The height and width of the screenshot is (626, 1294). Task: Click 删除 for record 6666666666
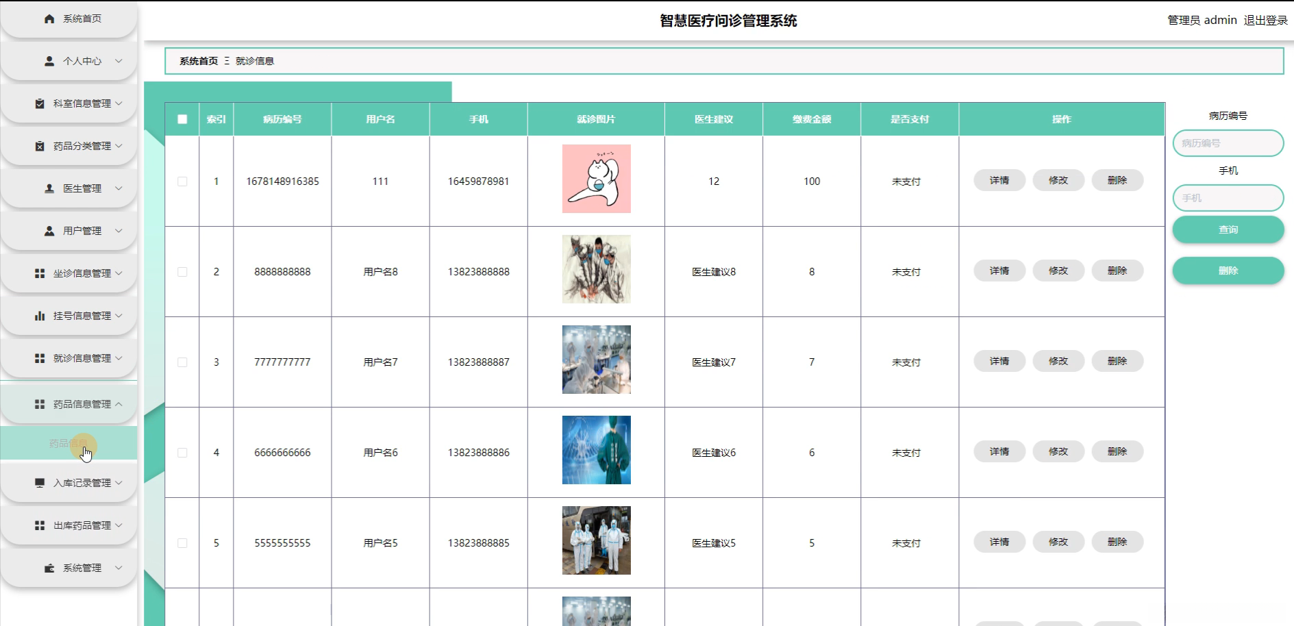(x=1117, y=451)
